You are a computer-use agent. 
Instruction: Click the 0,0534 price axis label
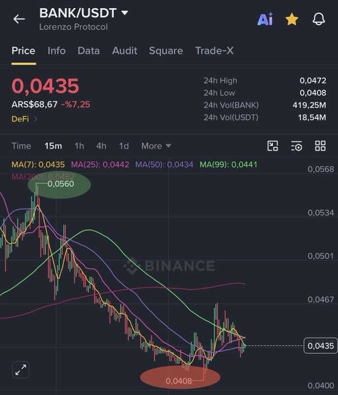pyautogui.click(x=321, y=213)
